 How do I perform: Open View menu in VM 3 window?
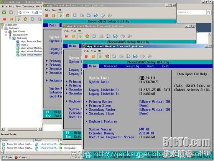(94, 51)
